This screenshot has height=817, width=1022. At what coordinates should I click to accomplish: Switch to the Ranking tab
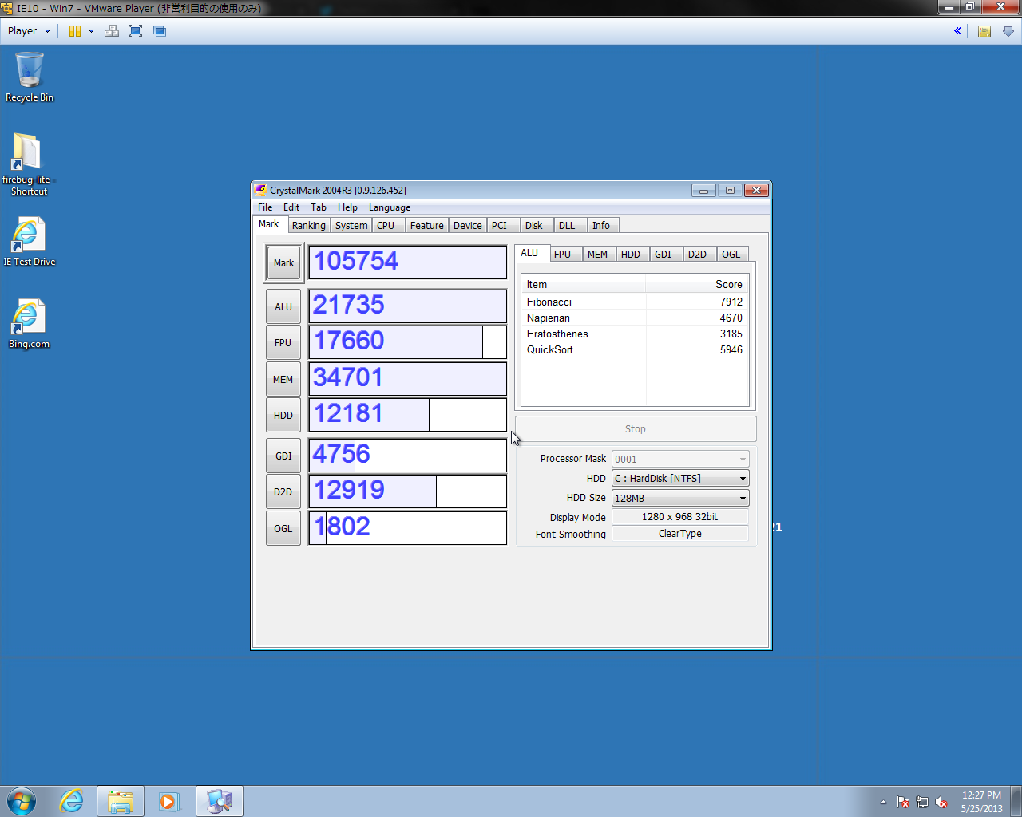coord(308,226)
